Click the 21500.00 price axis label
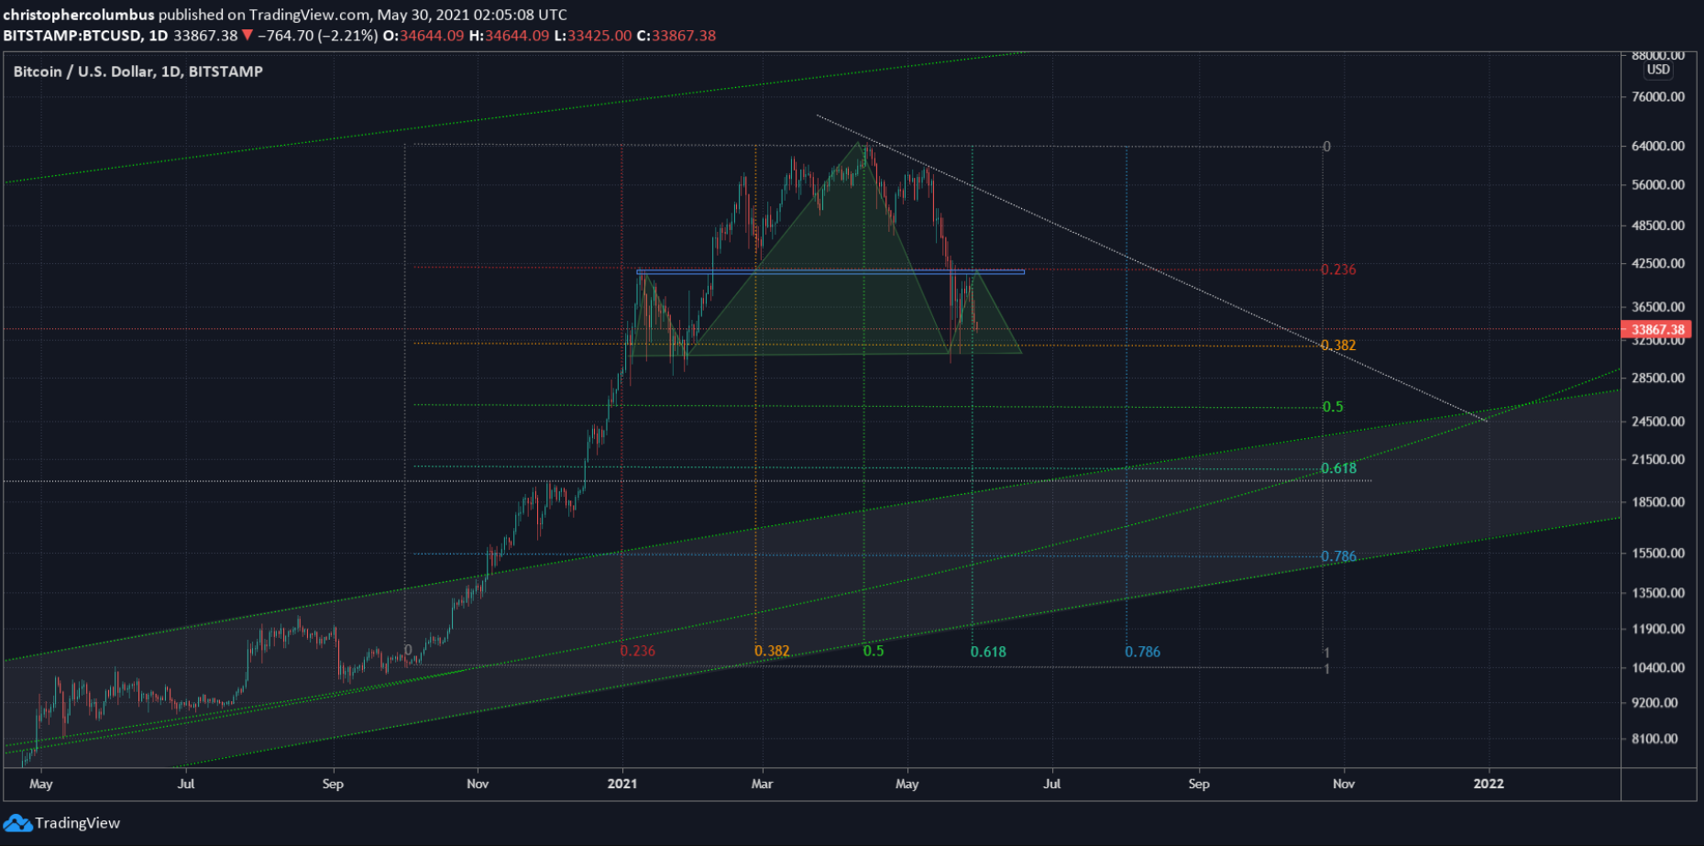The height and width of the screenshot is (846, 1704). coord(1658,459)
